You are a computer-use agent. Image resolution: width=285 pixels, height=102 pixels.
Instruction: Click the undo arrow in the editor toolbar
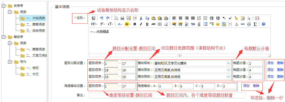pos(102,18)
